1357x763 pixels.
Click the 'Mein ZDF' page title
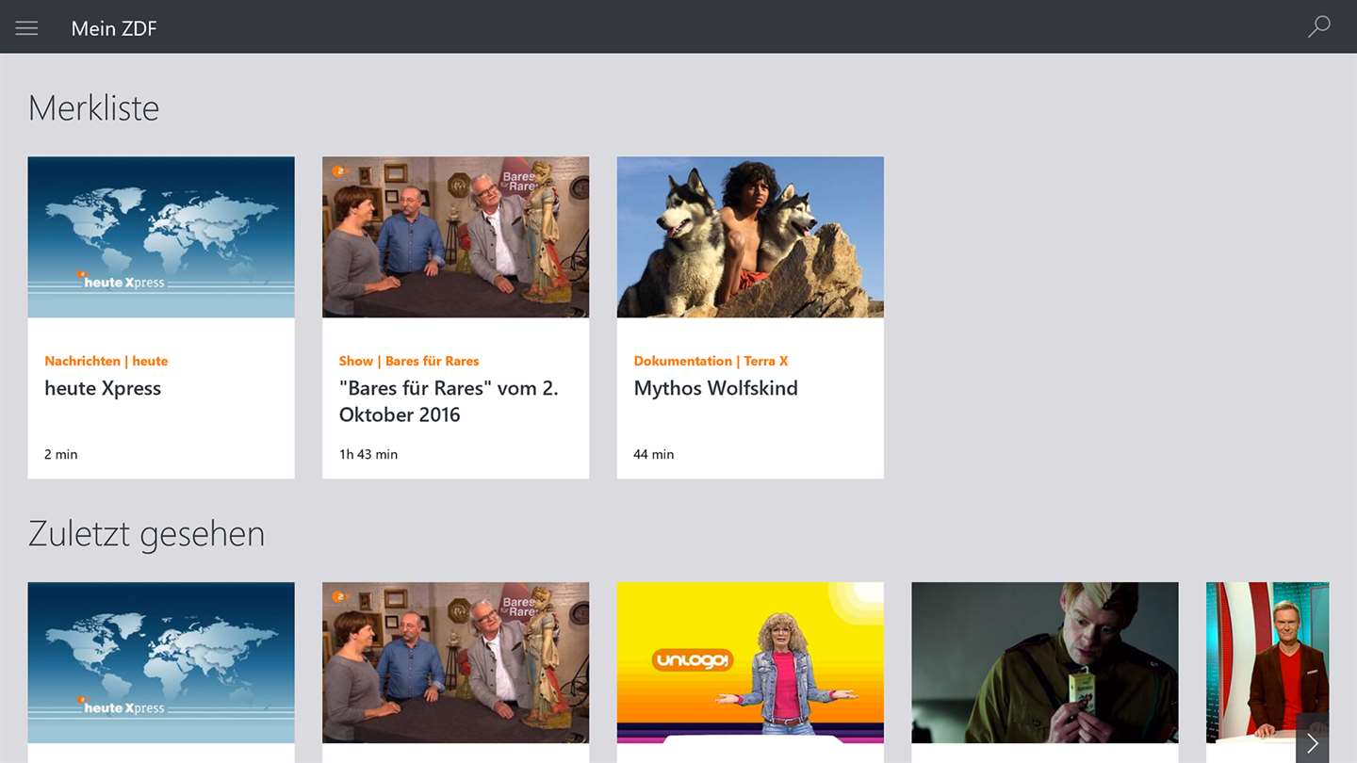click(x=114, y=28)
